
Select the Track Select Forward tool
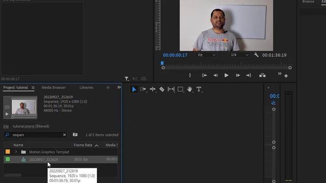143,89
